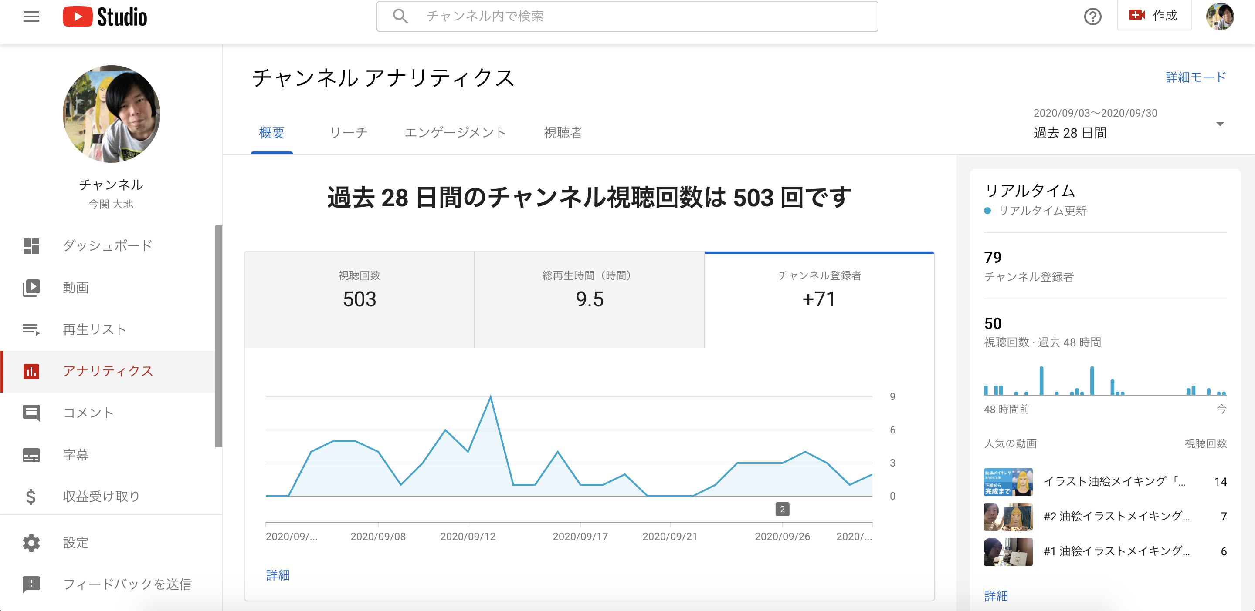Click the 動画 videos icon
Image resolution: width=1255 pixels, height=611 pixels.
pos(31,288)
